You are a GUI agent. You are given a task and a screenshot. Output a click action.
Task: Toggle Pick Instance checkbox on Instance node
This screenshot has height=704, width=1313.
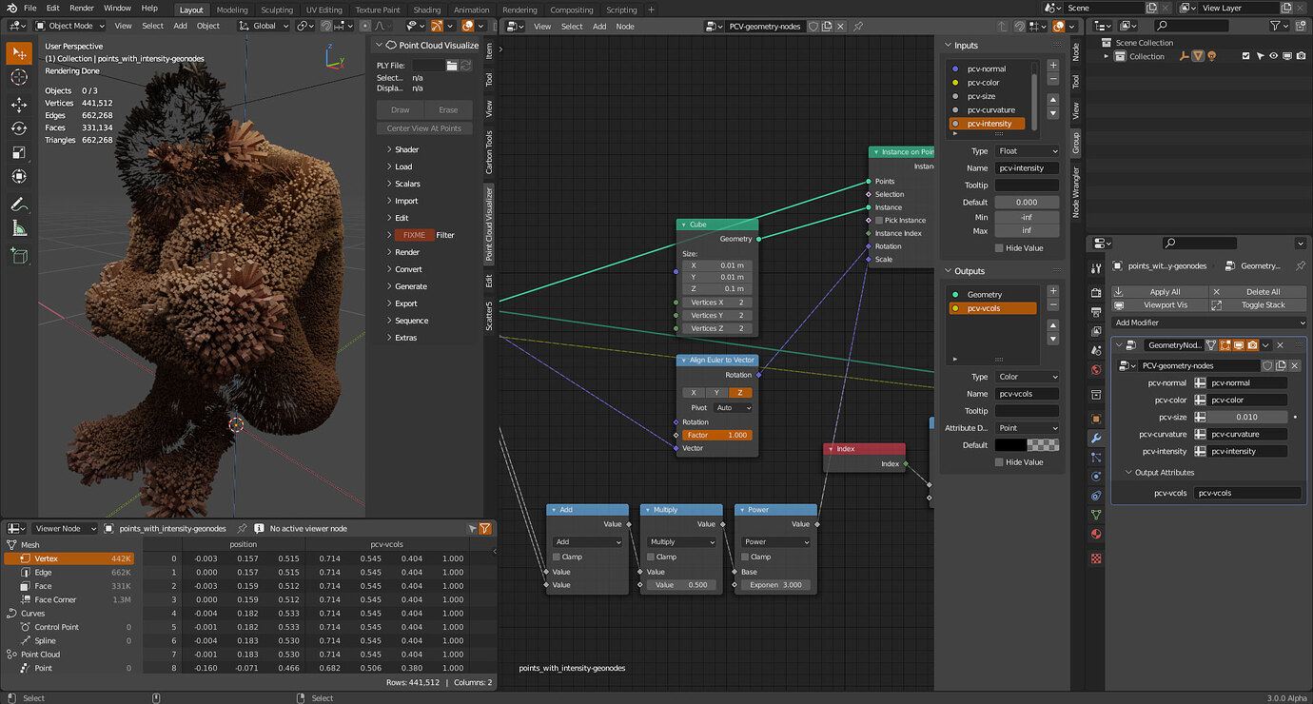(878, 221)
